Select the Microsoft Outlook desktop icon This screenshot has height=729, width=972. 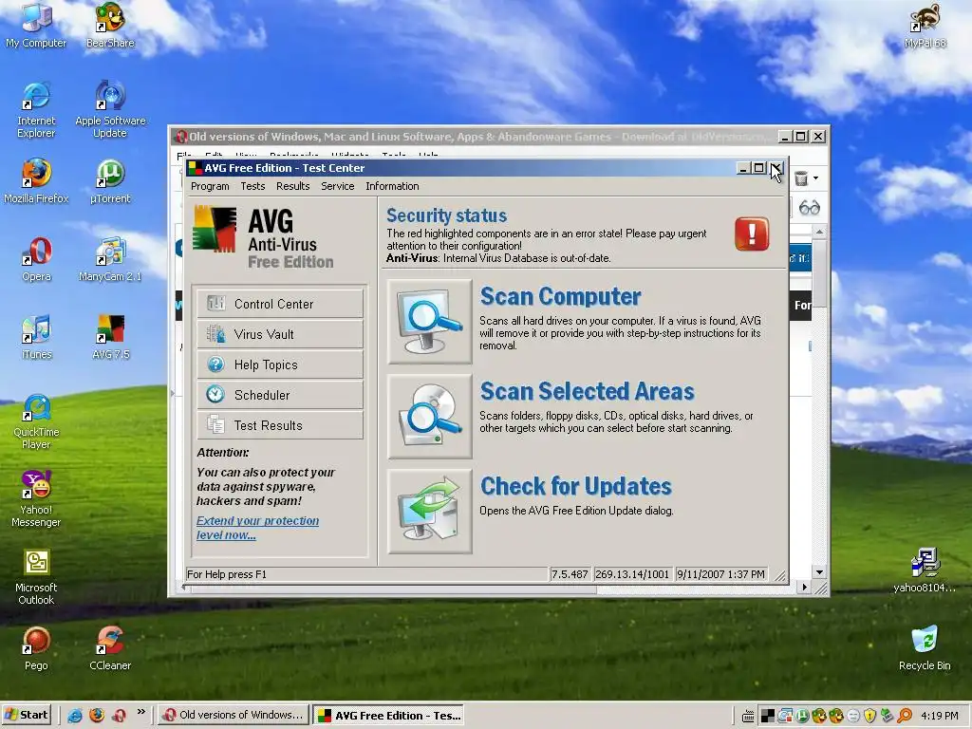pos(36,576)
